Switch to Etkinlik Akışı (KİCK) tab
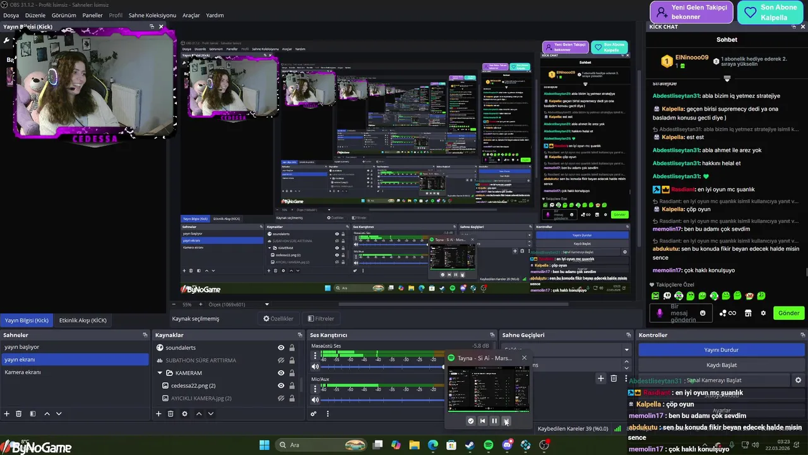This screenshot has width=808, height=455. 83,320
